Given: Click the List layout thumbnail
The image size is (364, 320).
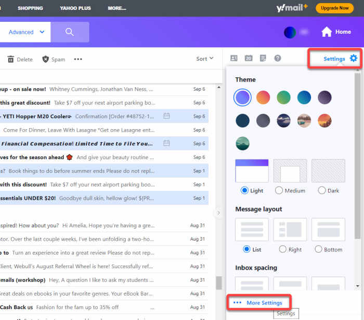Looking at the screenshot, I should (252, 229).
